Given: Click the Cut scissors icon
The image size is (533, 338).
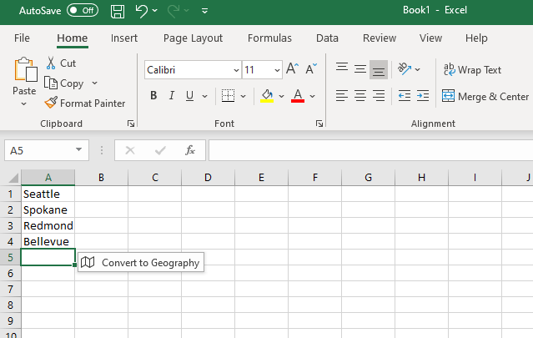Looking at the screenshot, I should click(x=51, y=63).
